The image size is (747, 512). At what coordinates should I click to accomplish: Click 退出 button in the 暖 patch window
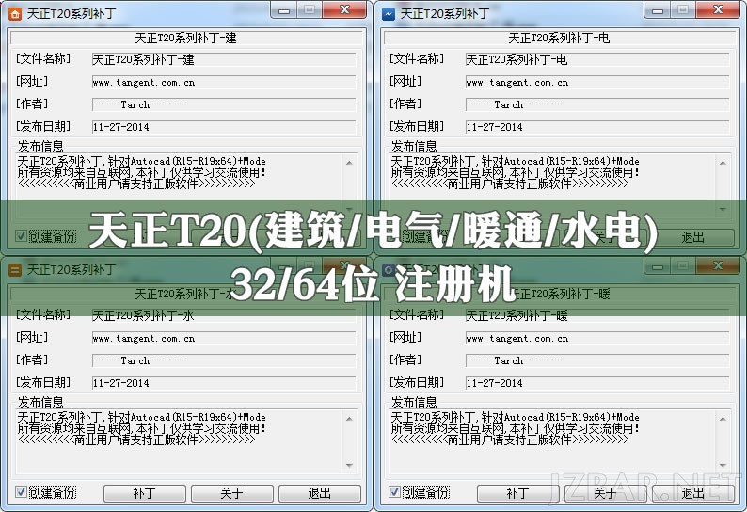(693, 493)
